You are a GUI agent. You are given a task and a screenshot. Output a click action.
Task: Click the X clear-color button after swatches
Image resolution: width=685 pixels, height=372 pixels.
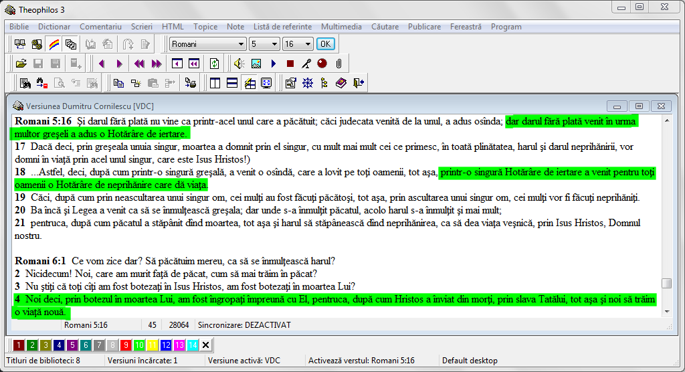tap(206, 345)
